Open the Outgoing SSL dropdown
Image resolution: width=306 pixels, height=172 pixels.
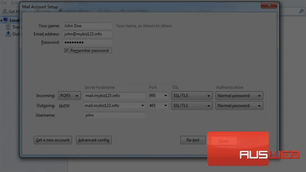192,106
